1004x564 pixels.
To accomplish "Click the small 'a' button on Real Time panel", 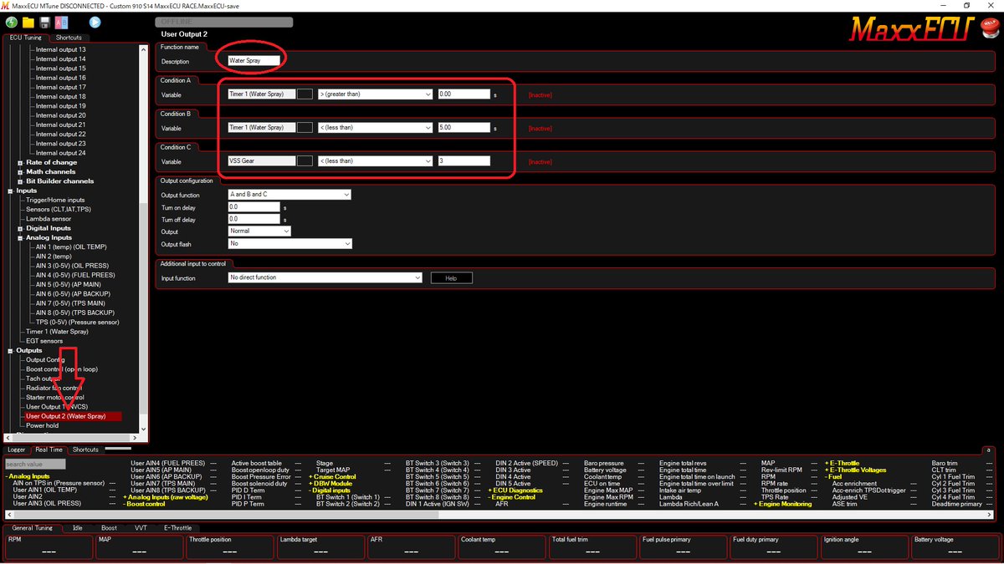I will click(989, 450).
